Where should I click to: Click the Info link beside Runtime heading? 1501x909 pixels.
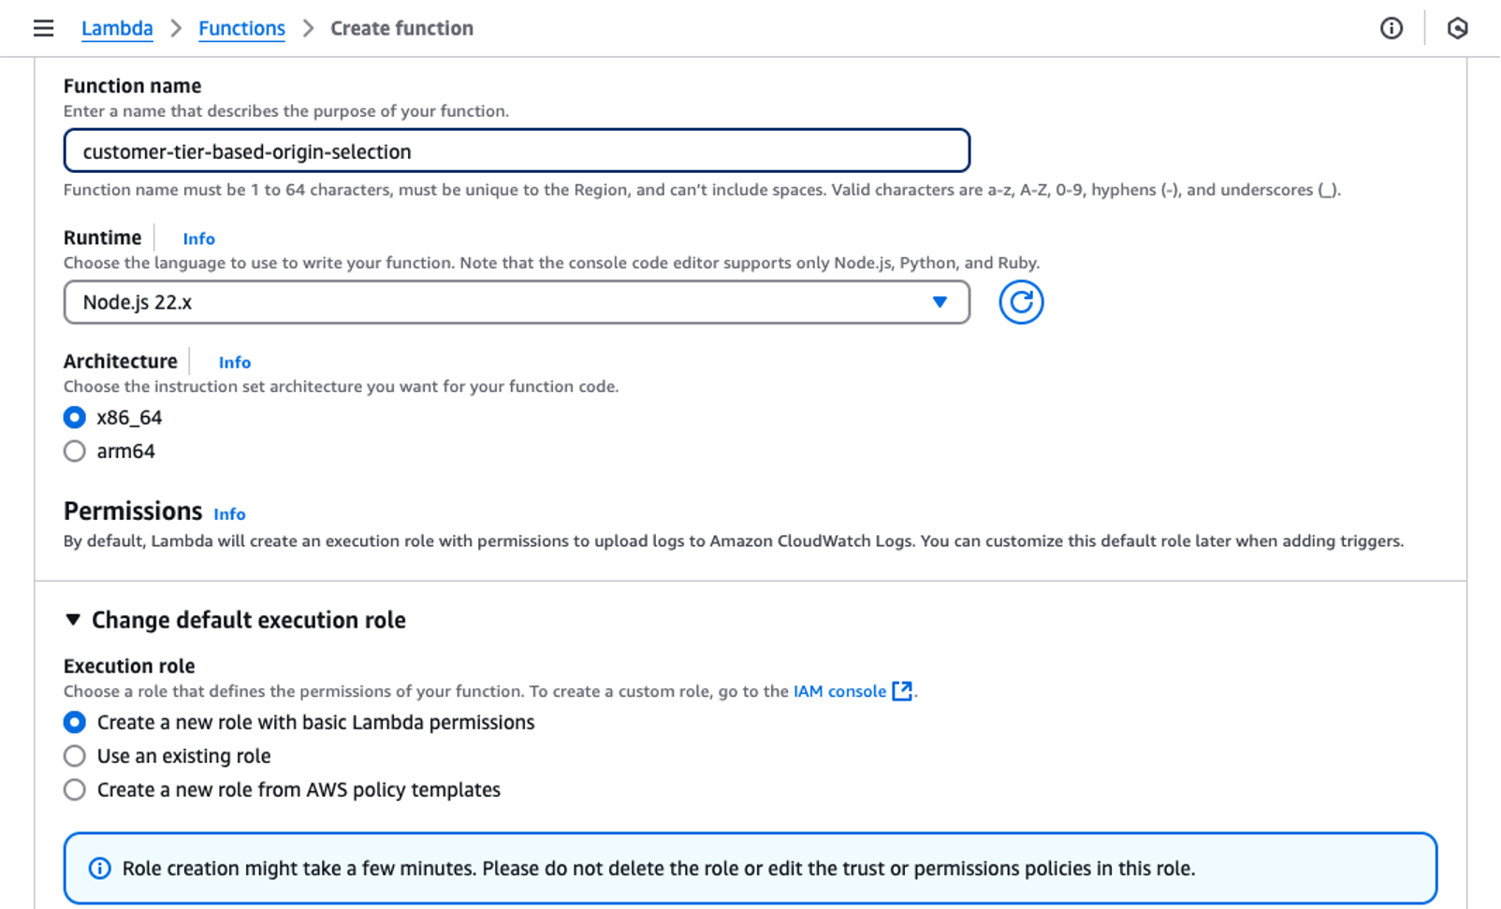point(198,238)
